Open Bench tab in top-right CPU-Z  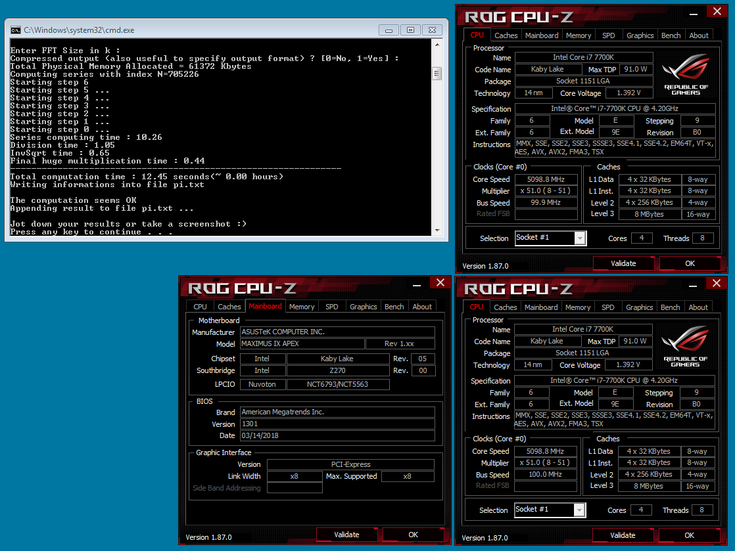click(671, 35)
